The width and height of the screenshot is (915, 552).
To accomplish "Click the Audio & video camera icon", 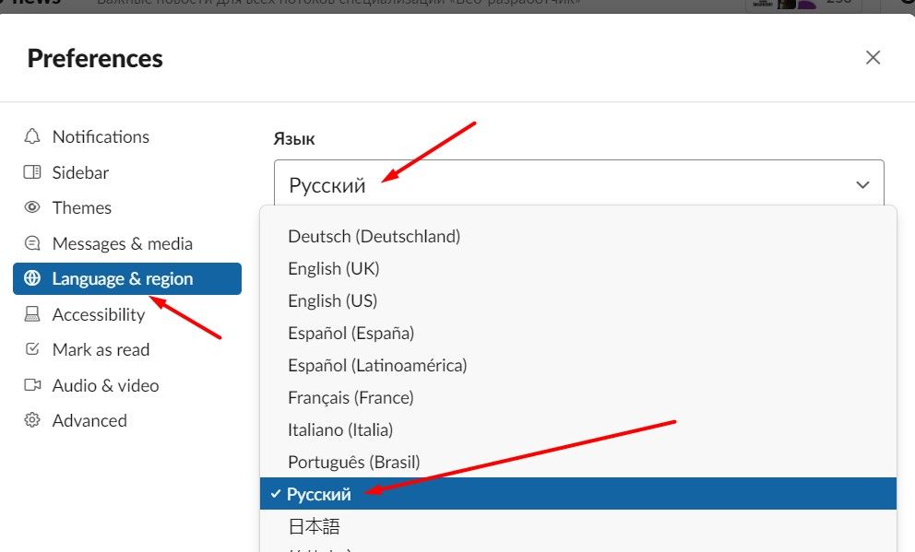I will 32,385.
